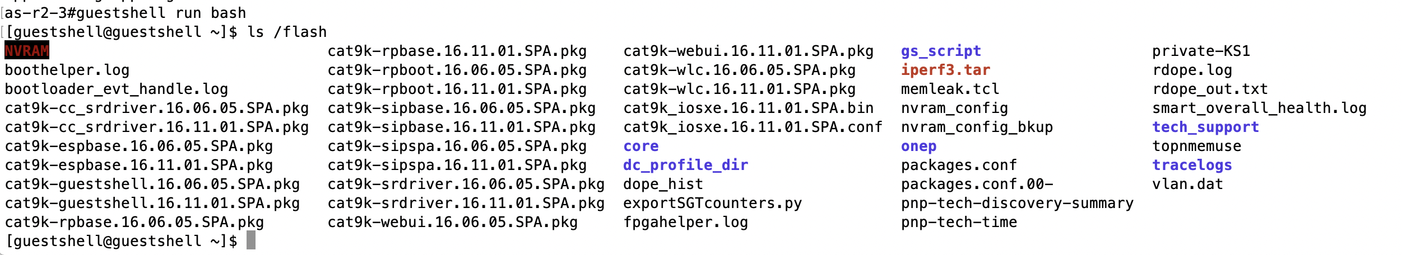Viewport: 1402px width, 255px height.
Task: Click the exportSGTcounters.py script name
Action: coord(712,203)
